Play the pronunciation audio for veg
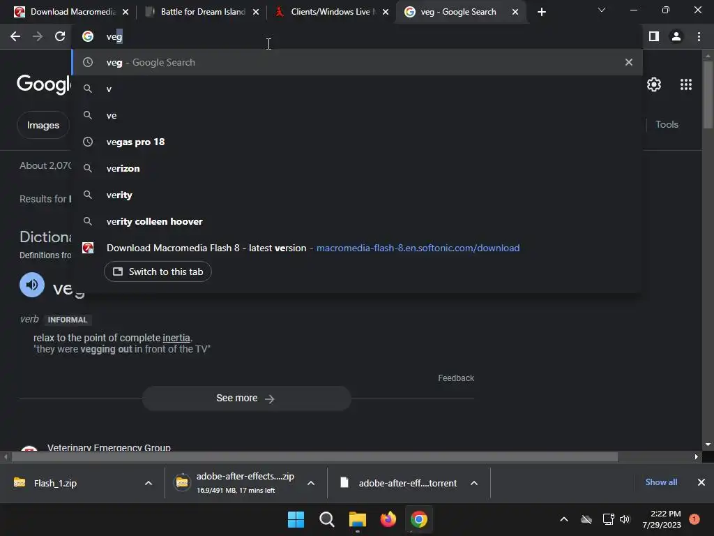Screen dimensions: 714x536 pyautogui.click(x=32, y=285)
